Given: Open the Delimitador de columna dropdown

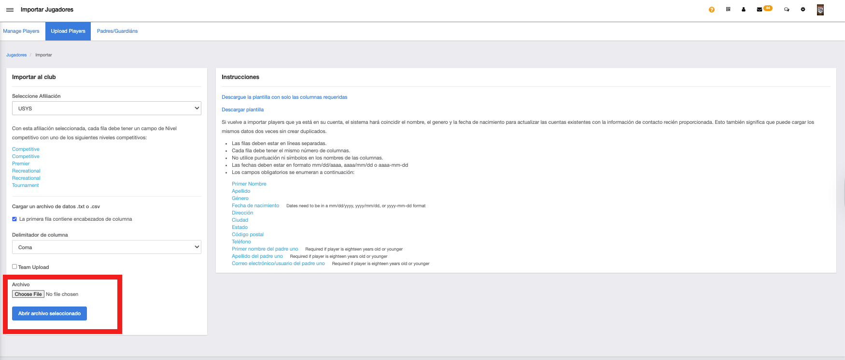Looking at the screenshot, I should pyautogui.click(x=106, y=247).
